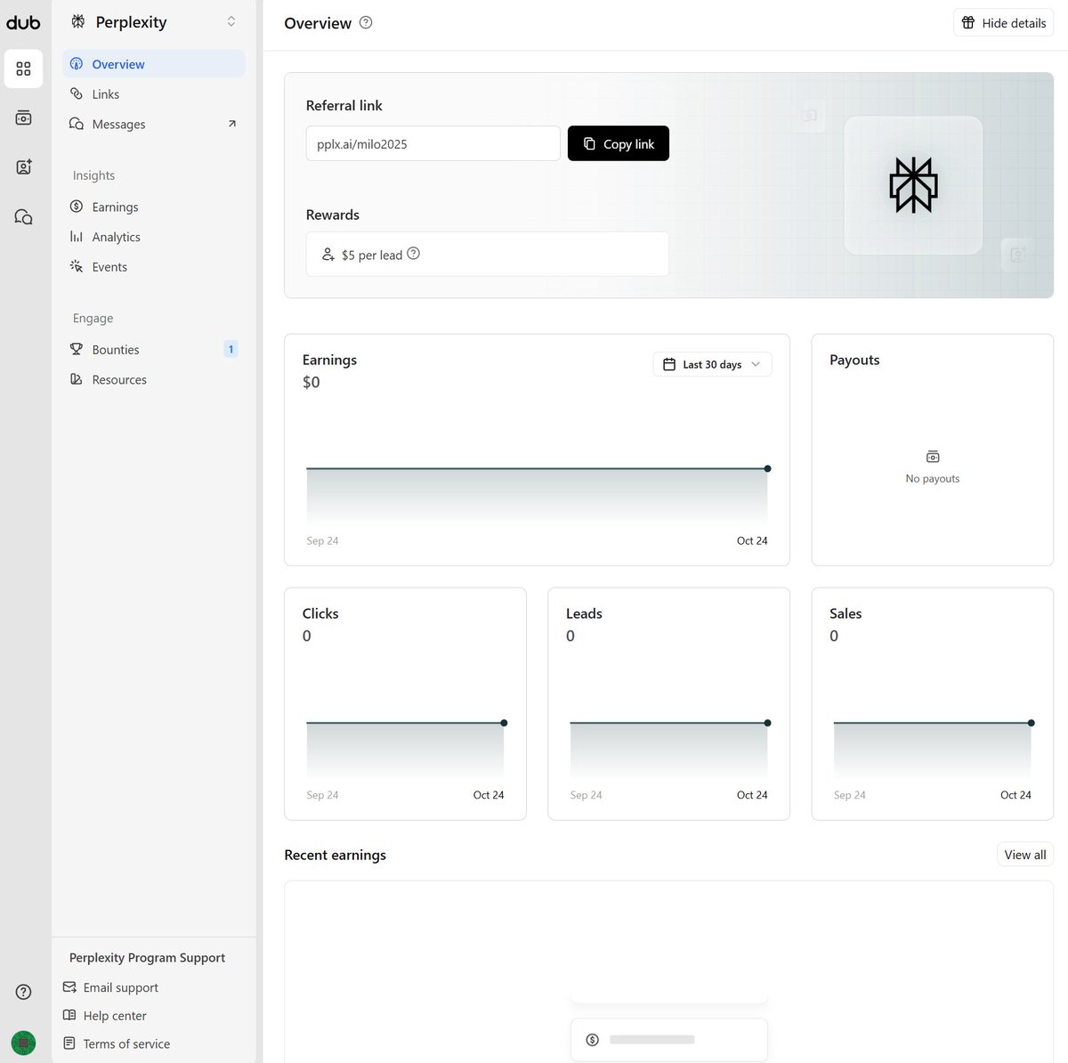Click the Links chain icon in sidebar
The height and width of the screenshot is (1063, 1068).
pos(77,93)
